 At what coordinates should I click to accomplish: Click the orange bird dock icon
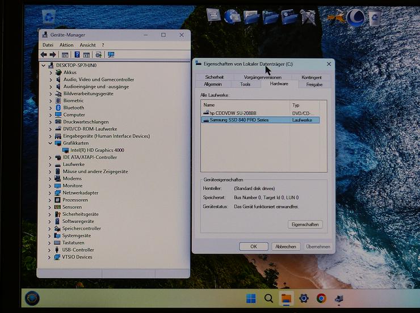pyautogui.click(x=336, y=17)
